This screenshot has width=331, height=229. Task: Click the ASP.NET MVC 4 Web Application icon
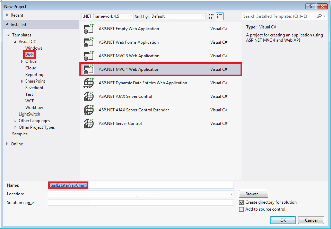click(89, 69)
